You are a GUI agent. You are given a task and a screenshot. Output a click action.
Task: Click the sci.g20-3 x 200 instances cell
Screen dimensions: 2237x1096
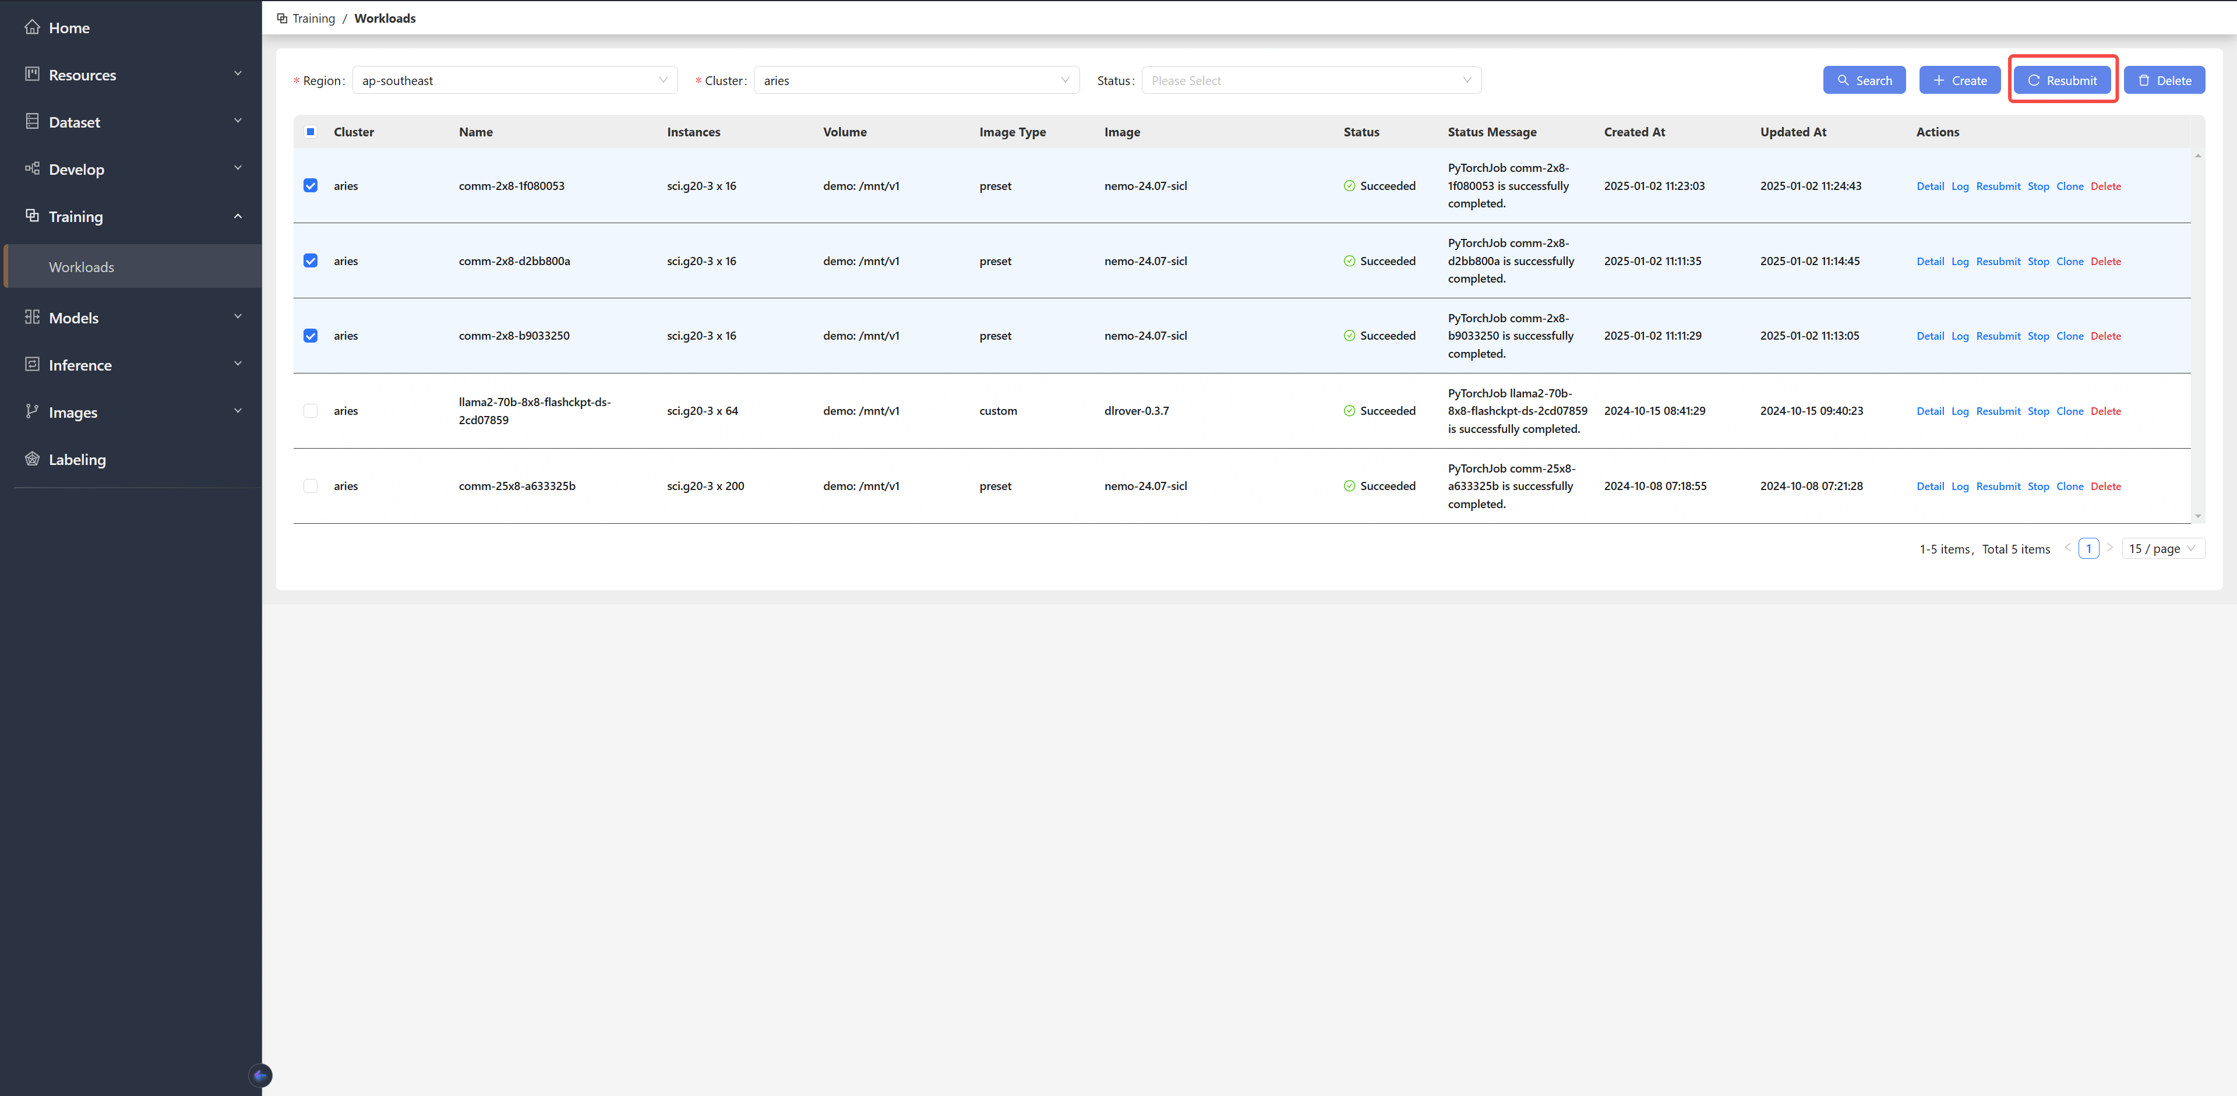click(705, 487)
